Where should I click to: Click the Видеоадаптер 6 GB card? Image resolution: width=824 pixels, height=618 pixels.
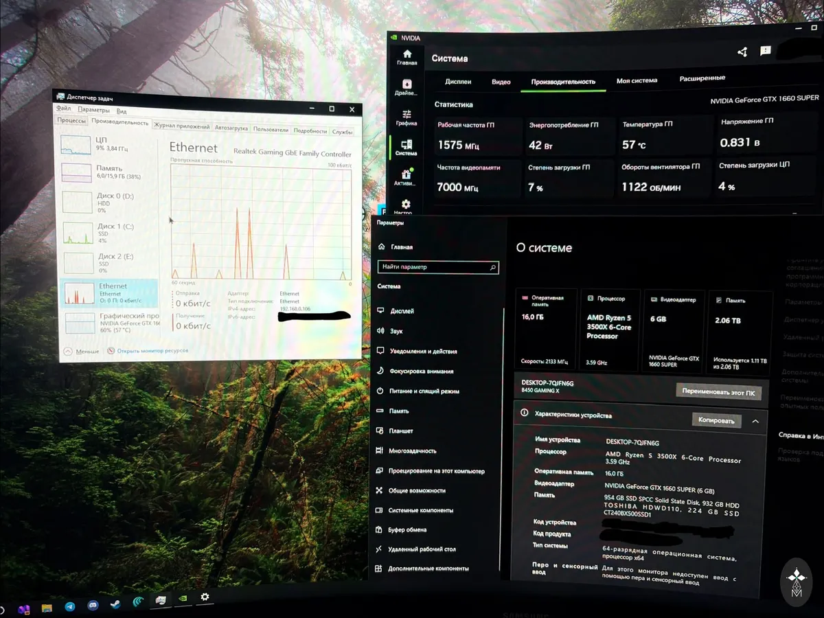(x=674, y=331)
